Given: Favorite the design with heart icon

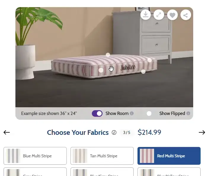Looking at the screenshot, I should coord(172,15).
